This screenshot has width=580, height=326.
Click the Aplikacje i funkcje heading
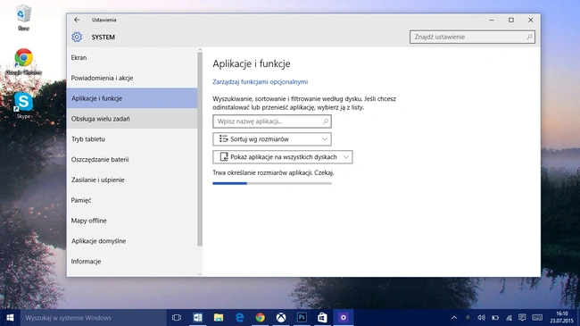252,63
